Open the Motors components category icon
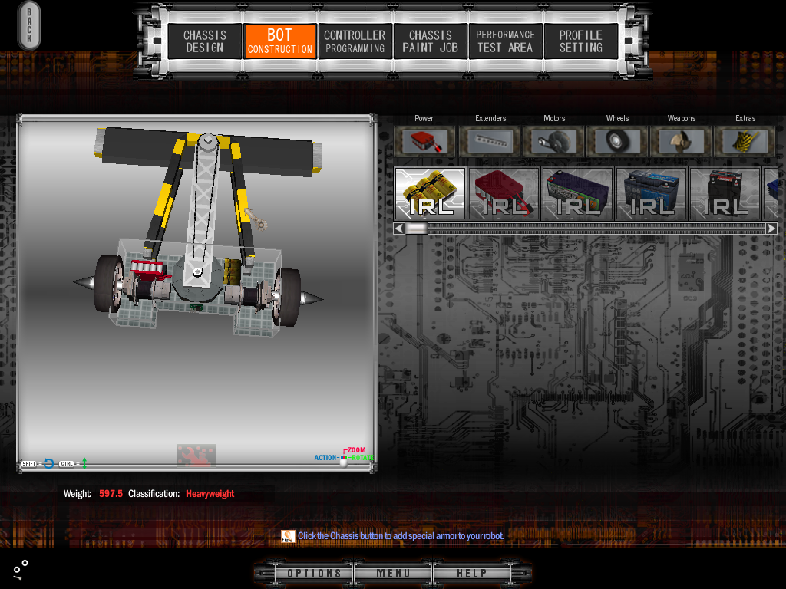The image size is (786, 589). [554, 141]
